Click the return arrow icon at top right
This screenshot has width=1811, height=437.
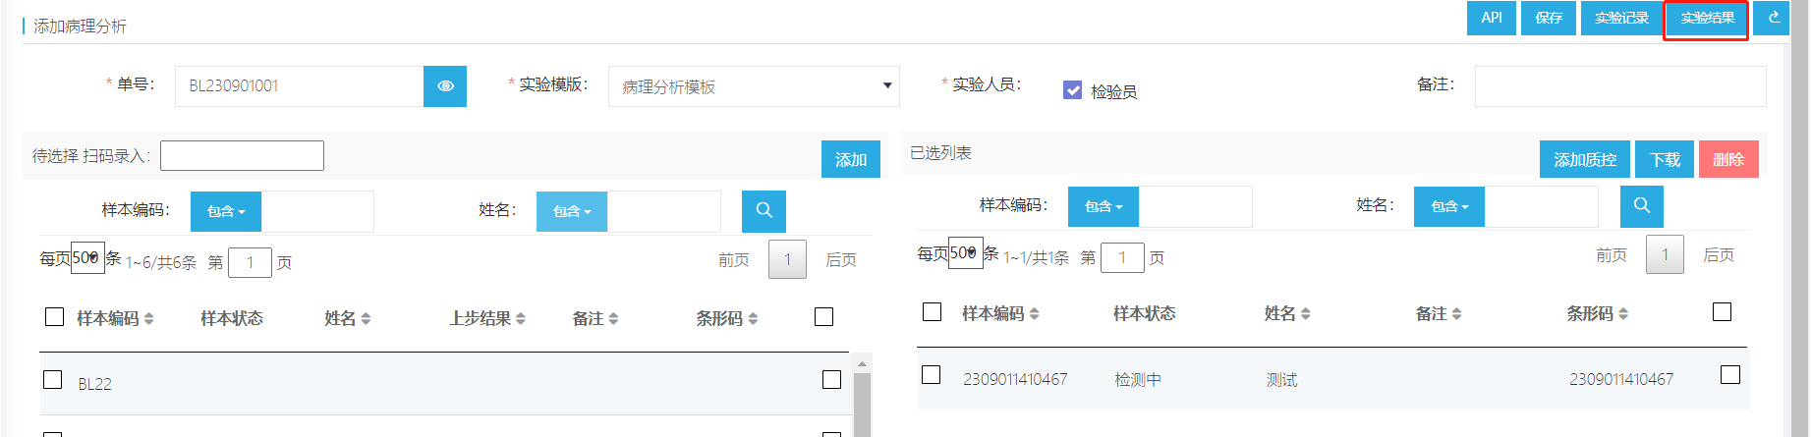(1774, 18)
